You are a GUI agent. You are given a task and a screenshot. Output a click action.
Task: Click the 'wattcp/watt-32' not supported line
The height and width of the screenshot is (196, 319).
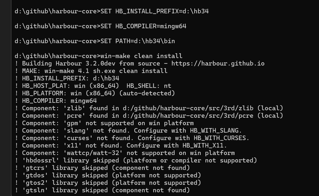tap(128, 153)
